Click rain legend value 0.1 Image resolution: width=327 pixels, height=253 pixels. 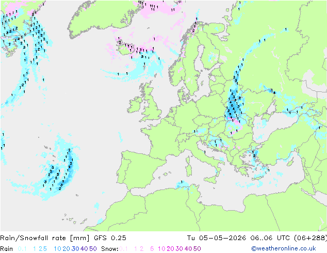(22, 249)
